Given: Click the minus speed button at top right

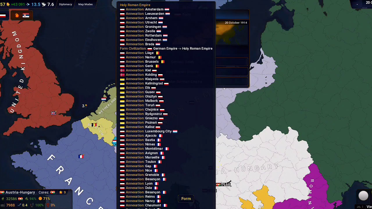Looking at the screenshot, I should pos(357,4).
